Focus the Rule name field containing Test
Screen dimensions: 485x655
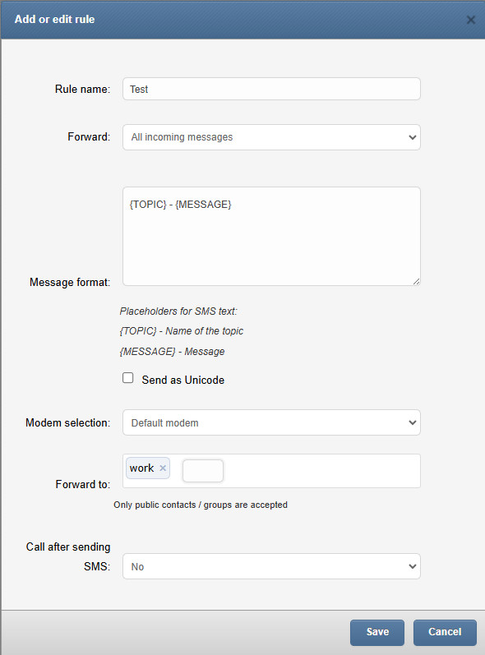coord(271,89)
